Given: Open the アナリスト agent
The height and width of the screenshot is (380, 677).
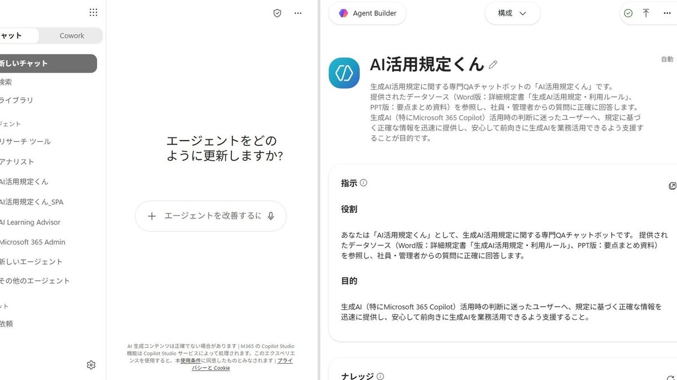Looking at the screenshot, I should (x=17, y=162).
